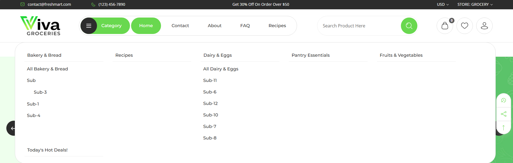Open the Sub-12 dairy subcategory link
This screenshot has width=513, height=163.
pyautogui.click(x=210, y=104)
